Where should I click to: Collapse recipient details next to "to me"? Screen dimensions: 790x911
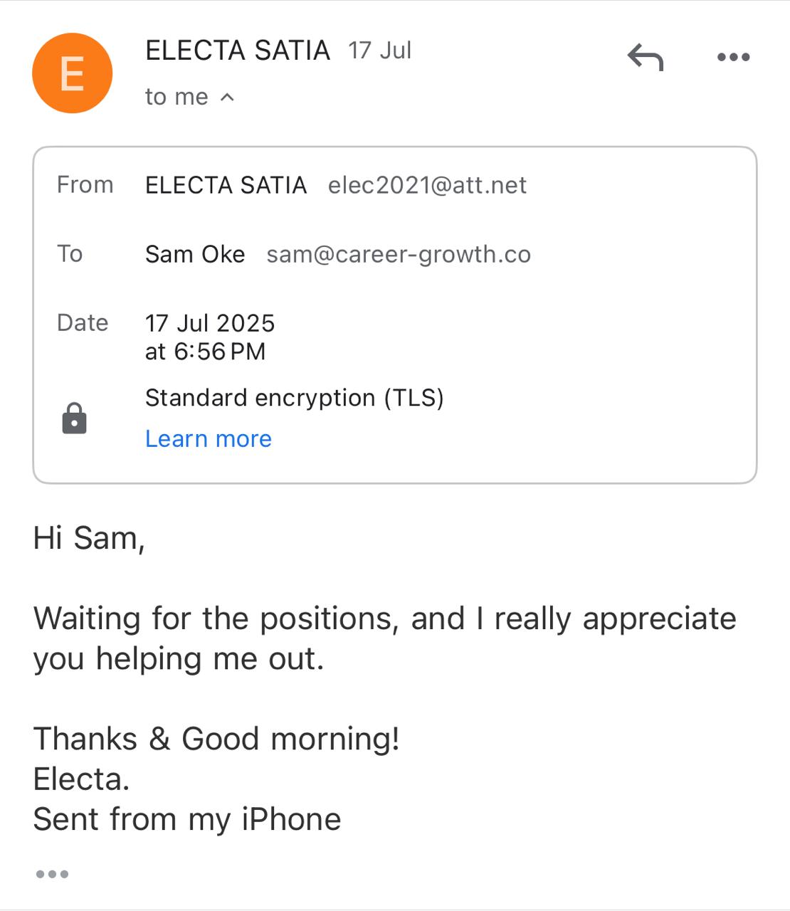point(227,97)
